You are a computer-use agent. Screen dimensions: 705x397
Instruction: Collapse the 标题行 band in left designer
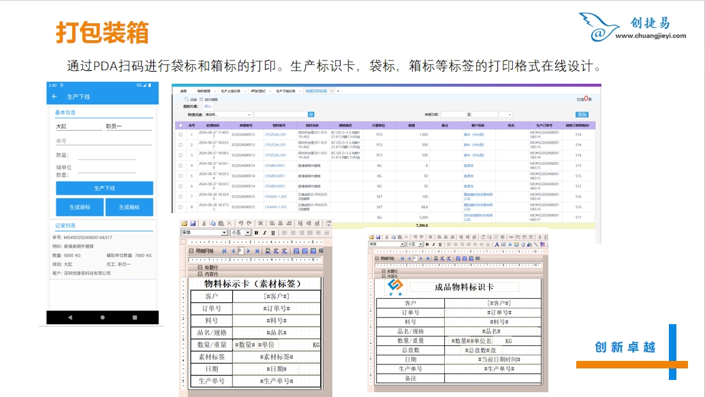tap(200, 267)
